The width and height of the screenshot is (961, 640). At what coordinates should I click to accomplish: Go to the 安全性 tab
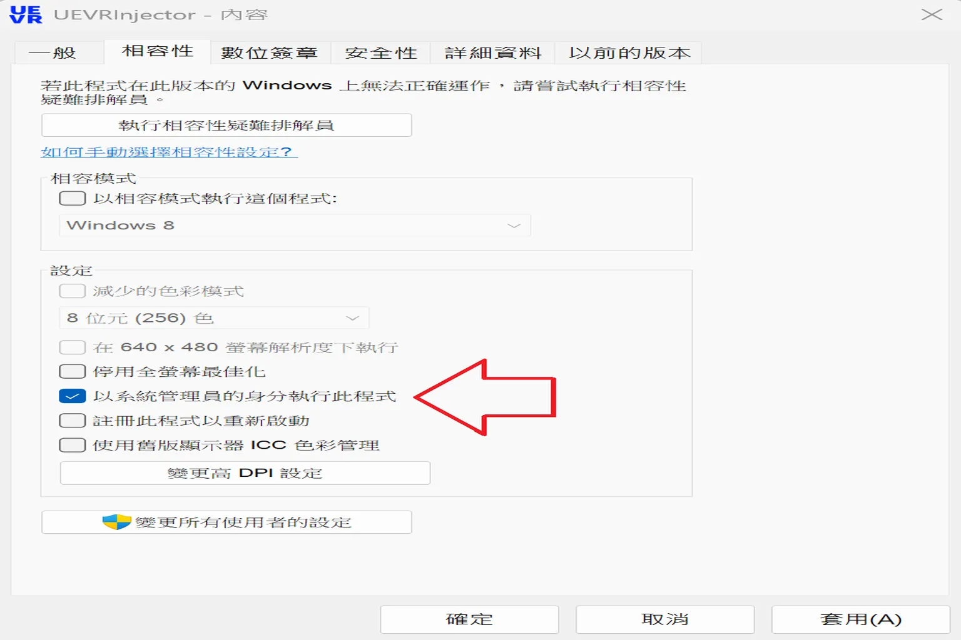(x=381, y=52)
